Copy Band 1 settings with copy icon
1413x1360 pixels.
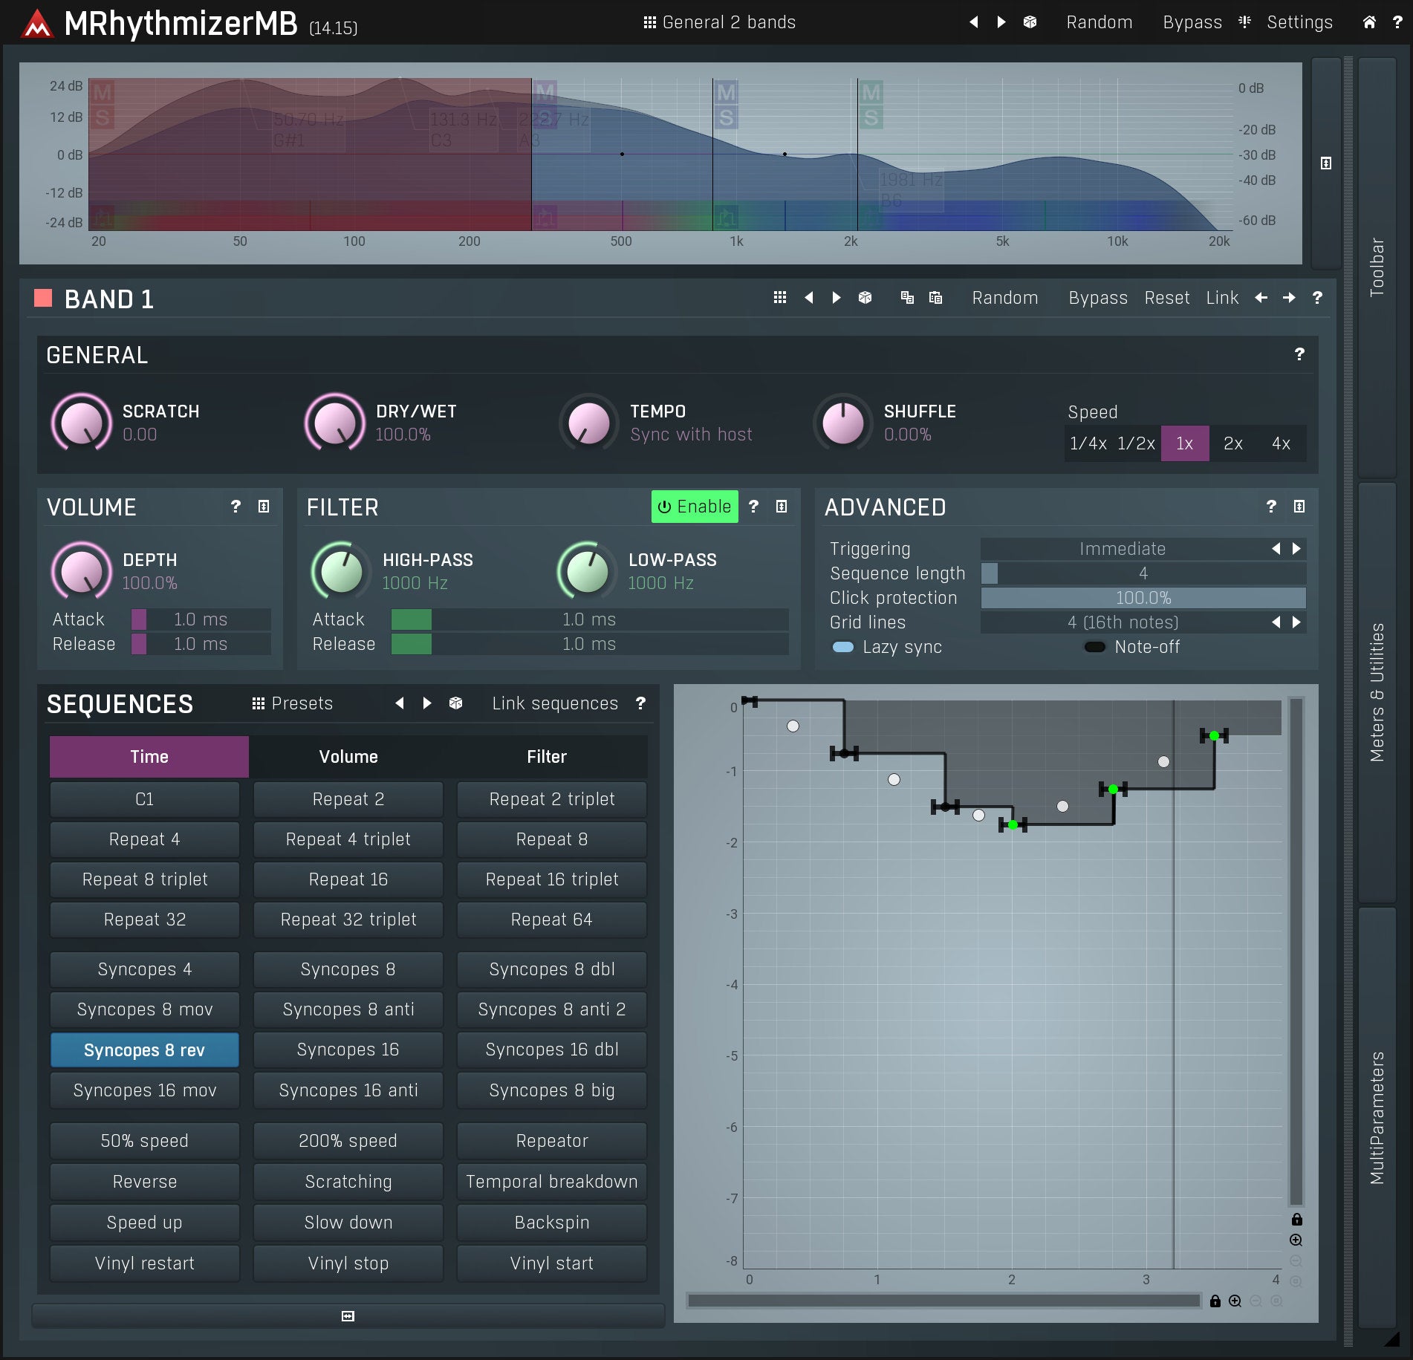[907, 298]
